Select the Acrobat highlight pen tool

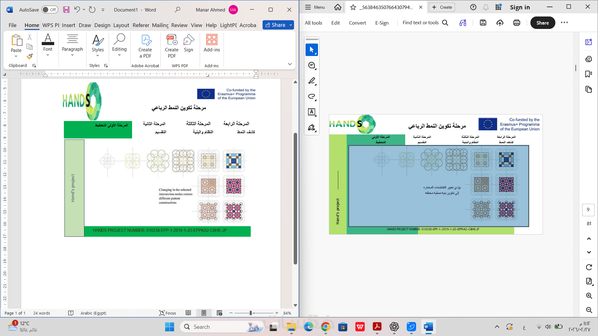tap(311, 81)
